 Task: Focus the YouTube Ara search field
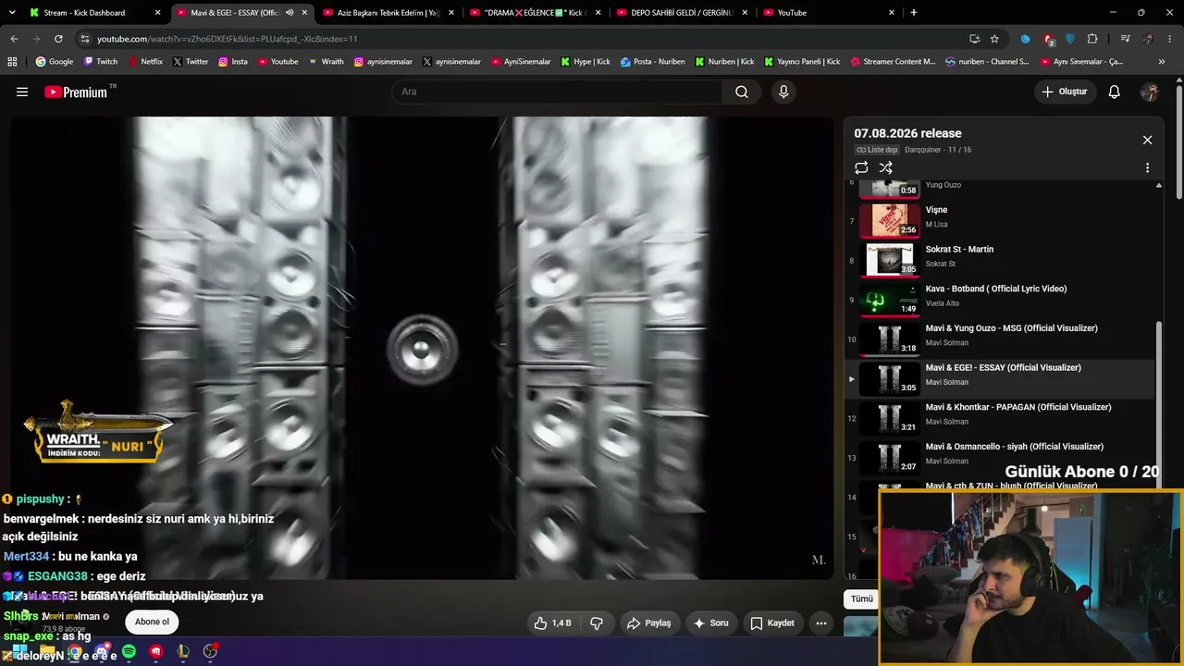tap(557, 92)
